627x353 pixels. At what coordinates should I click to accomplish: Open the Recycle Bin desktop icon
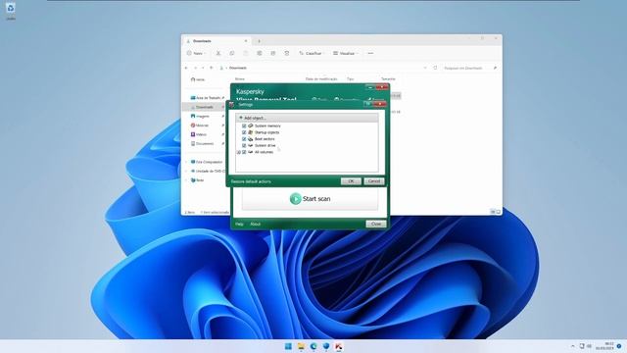(11, 11)
